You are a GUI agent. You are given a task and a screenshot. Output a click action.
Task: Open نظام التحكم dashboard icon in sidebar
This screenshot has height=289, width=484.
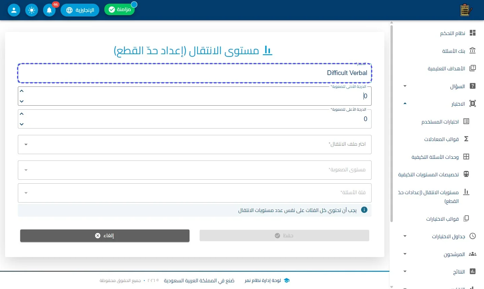pos(473,33)
